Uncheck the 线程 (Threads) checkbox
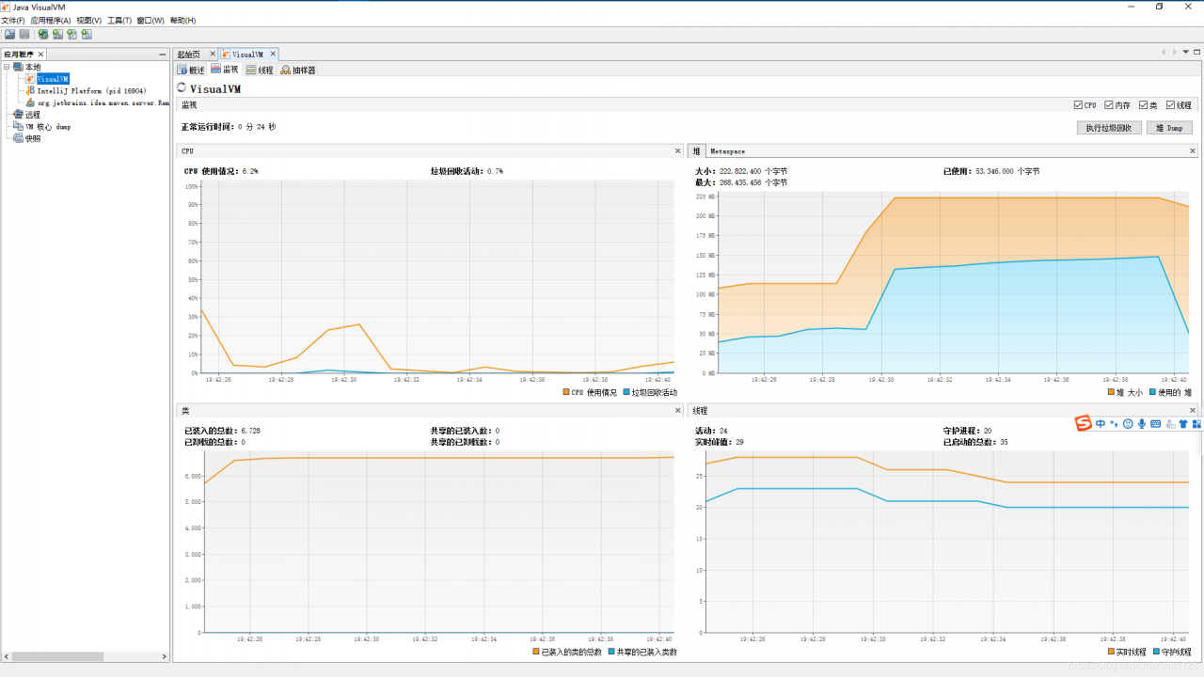The width and height of the screenshot is (1204, 677). pos(1171,105)
